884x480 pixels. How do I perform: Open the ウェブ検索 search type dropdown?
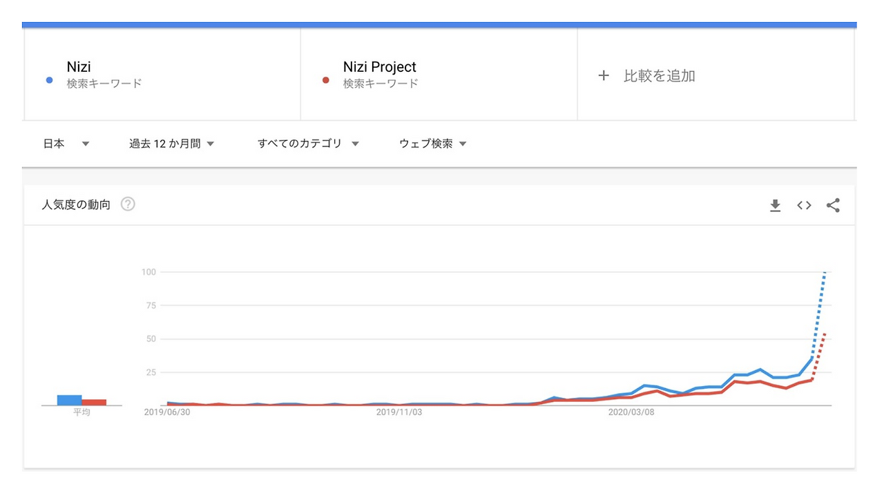pyautogui.click(x=432, y=144)
